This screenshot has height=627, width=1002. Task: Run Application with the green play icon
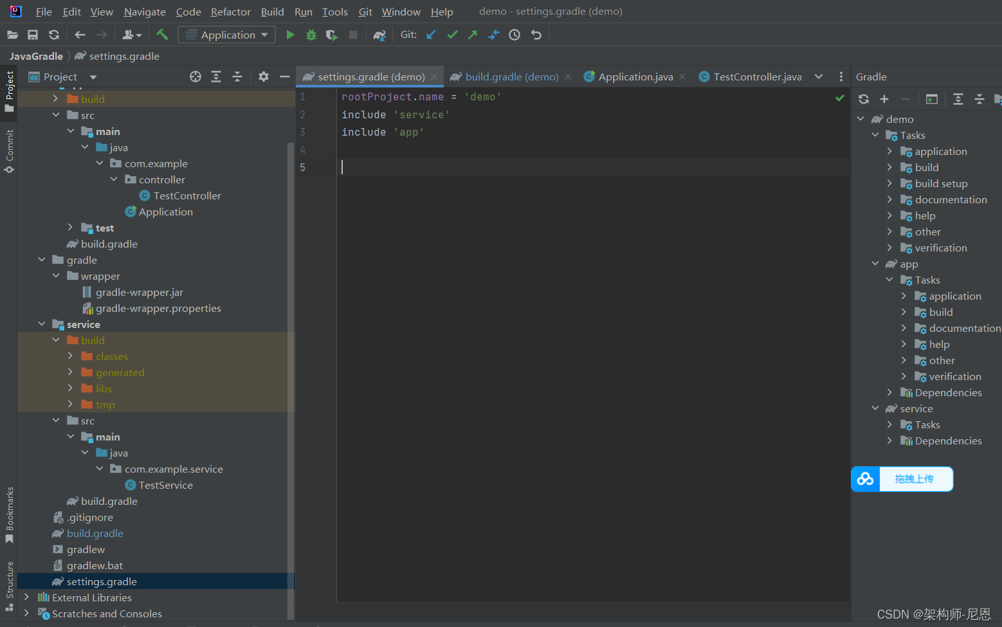[290, 35]
